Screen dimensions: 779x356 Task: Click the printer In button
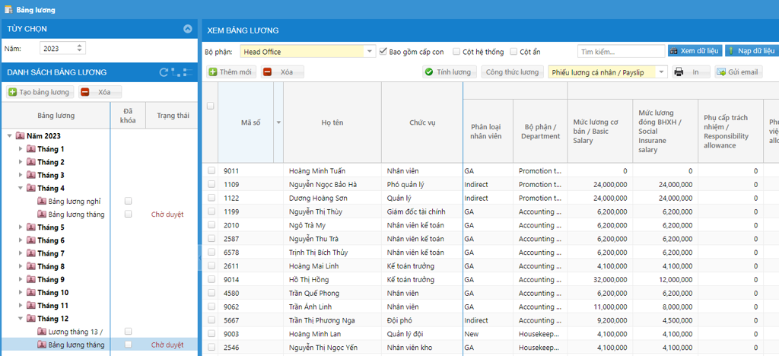pos(691,72)
